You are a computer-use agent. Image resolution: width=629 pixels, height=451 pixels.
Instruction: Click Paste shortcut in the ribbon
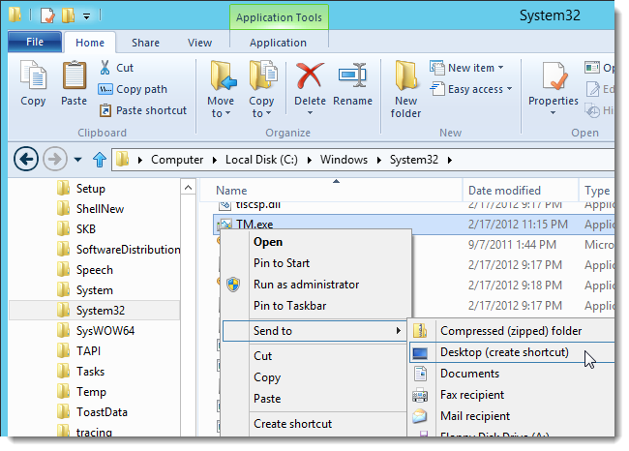pyautogui.click(x=143, y=110)
